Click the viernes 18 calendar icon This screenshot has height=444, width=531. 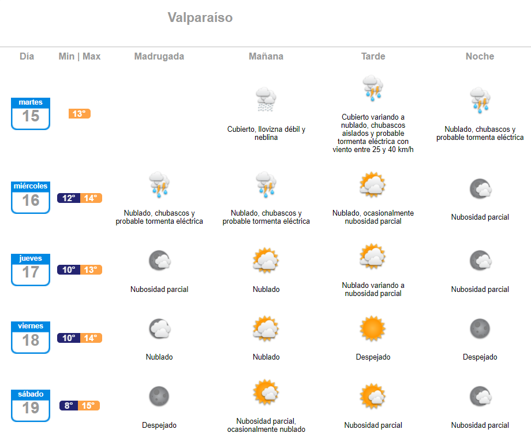(31, 338)
